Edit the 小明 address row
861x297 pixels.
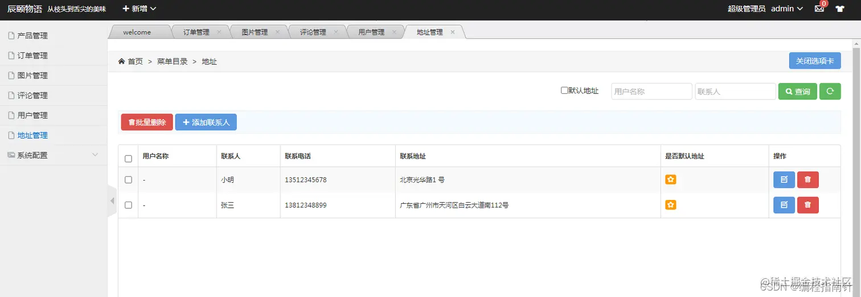click(x=784, y=179)
